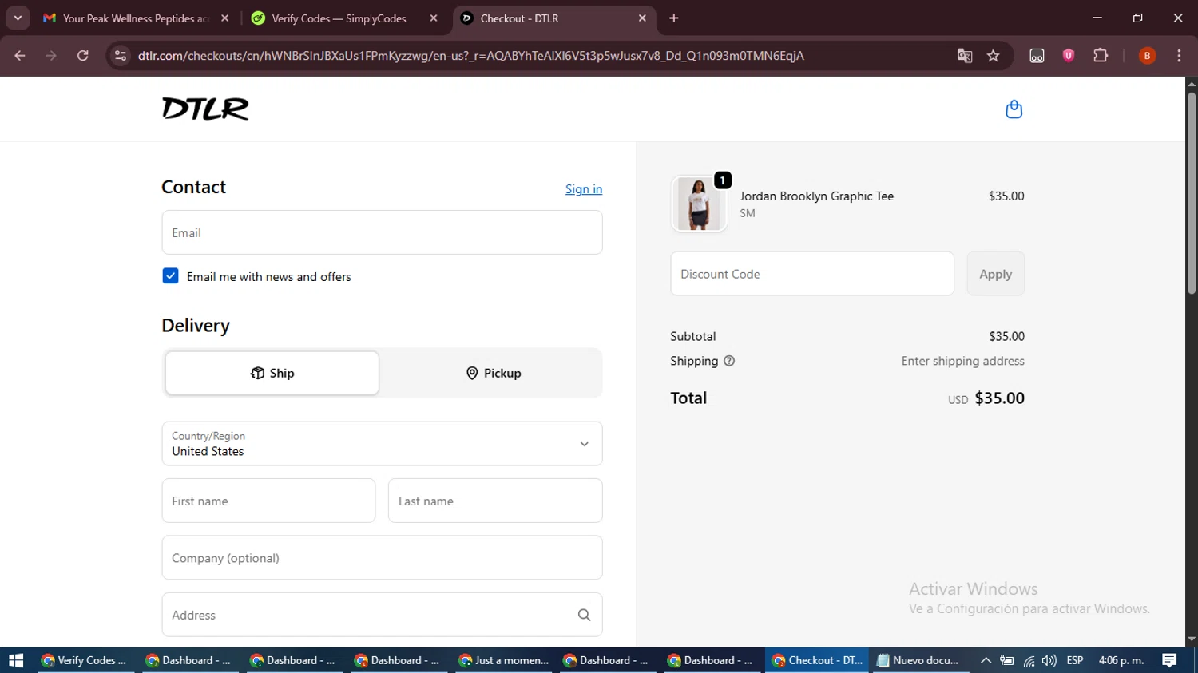Click the address search magnifier icon
1198x673 pixels.
click(584, 615)
